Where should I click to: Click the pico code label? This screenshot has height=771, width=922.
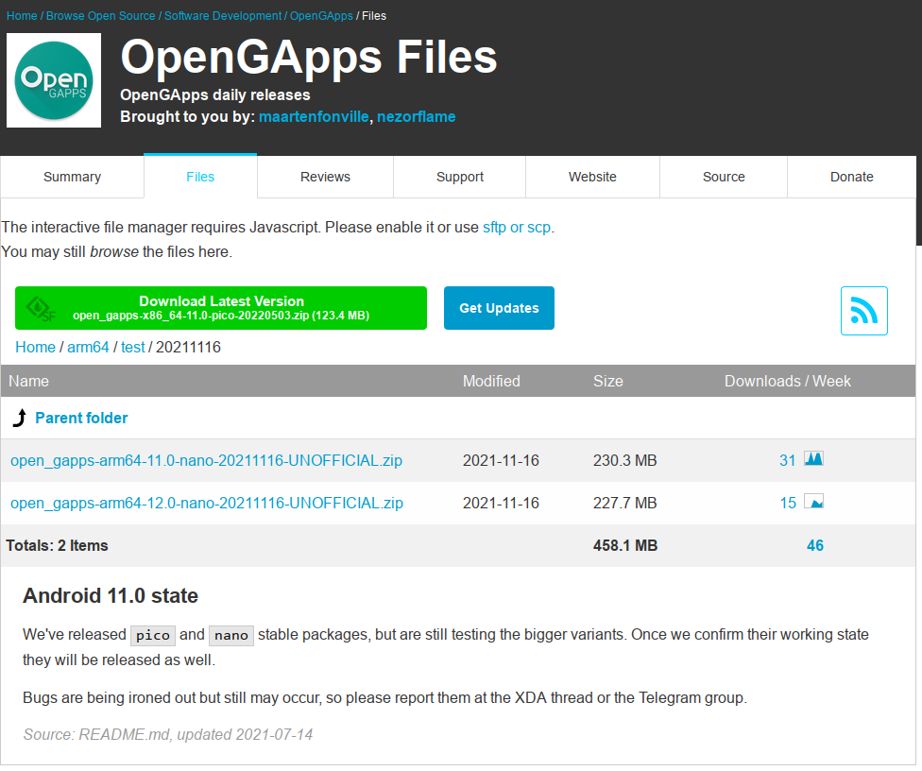[153, 635]
